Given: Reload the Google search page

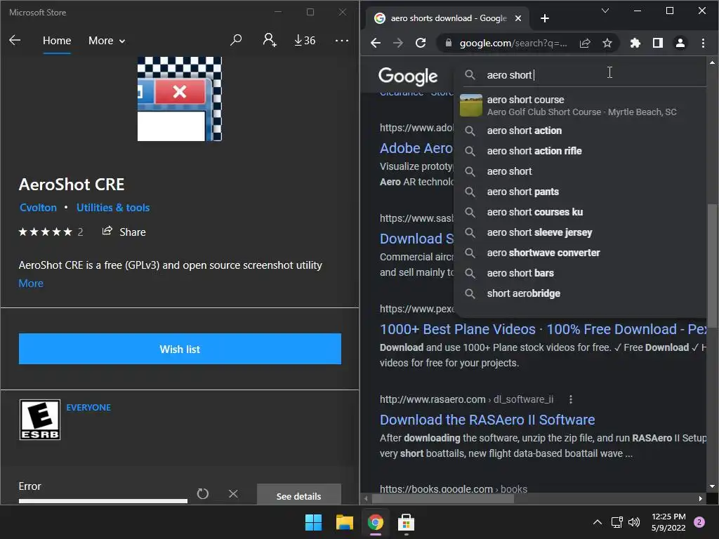Looking at the screenshot, I should 421,43.
